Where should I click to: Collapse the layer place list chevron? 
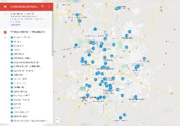coord(5,37)
